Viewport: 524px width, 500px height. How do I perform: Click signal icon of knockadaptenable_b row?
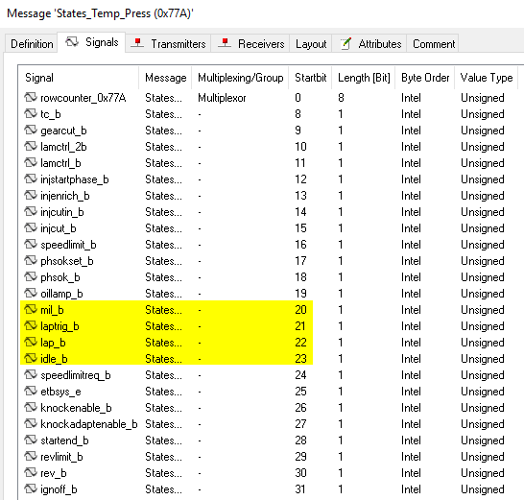[x=31, y=424]
